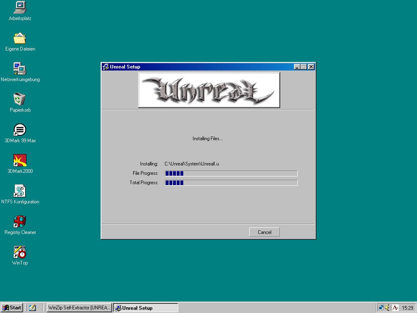The height and width of the screenshot is (313, 417).
Task: Click the Unreal Setup title bar icon
Action: pyautogui.click(x=105, y=67)
